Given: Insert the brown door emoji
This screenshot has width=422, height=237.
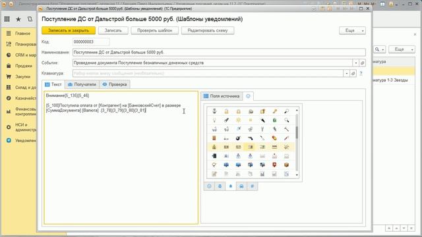Looking at the screenshot, I should (x=214, y=138).
